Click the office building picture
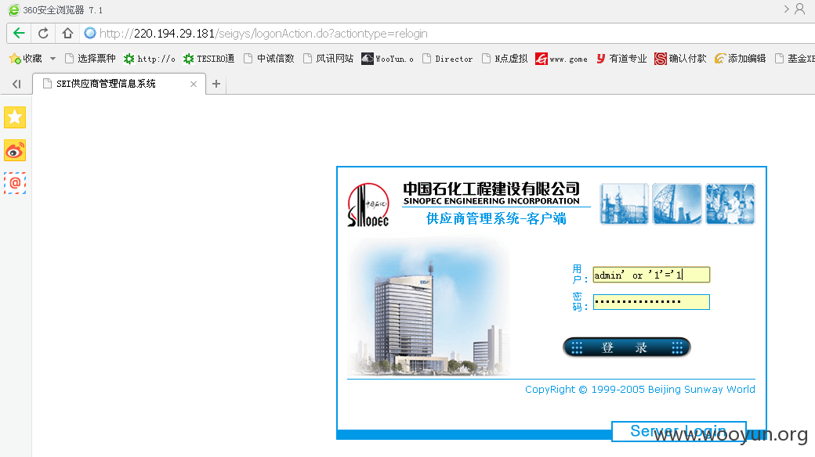This screenshot has width=815, height=457. (x=429, y=307)
